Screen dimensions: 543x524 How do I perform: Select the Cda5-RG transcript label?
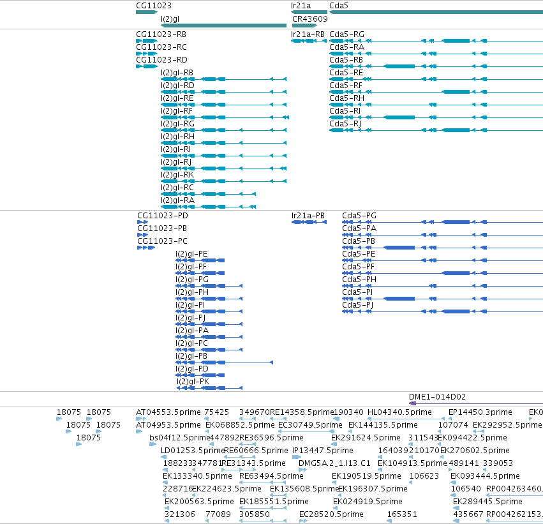coord(346,34)
